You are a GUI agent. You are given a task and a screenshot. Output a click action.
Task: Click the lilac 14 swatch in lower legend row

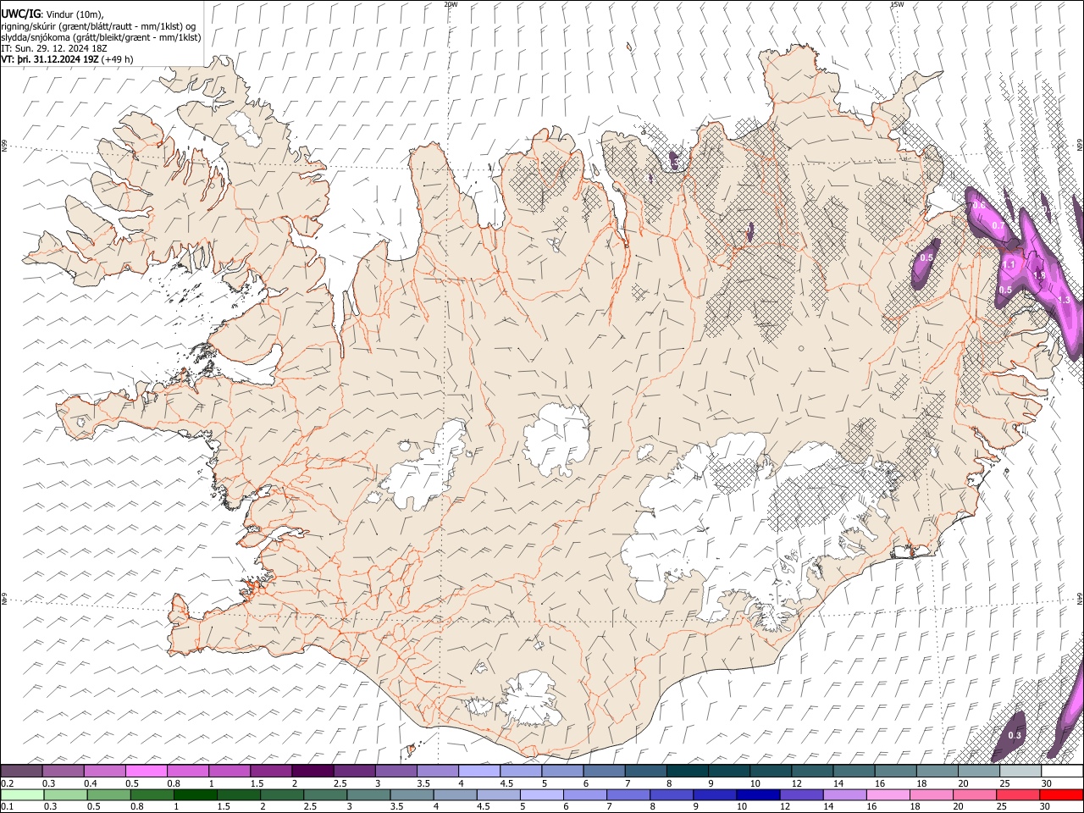pyautogui.click(x=845, y=794)
